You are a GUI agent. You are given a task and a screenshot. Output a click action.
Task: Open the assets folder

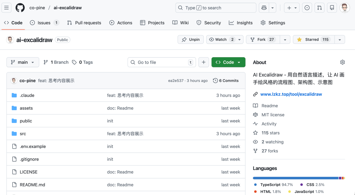coord(26,108)
